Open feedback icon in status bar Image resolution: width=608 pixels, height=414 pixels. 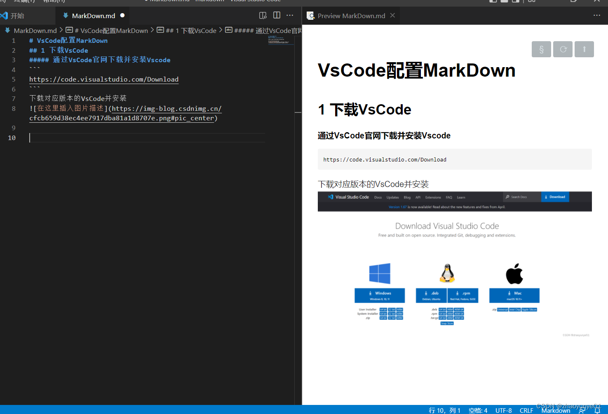pyautogui.click(x=582, y=410)
